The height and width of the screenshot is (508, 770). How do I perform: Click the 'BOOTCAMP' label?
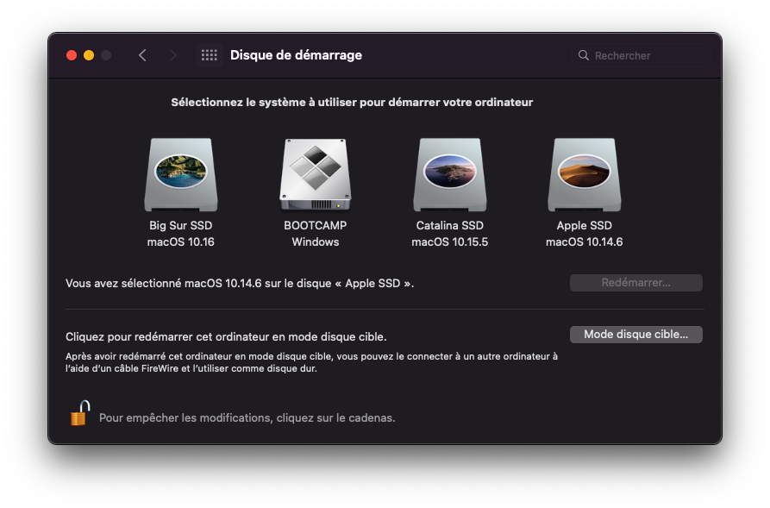tap(316, 225)
